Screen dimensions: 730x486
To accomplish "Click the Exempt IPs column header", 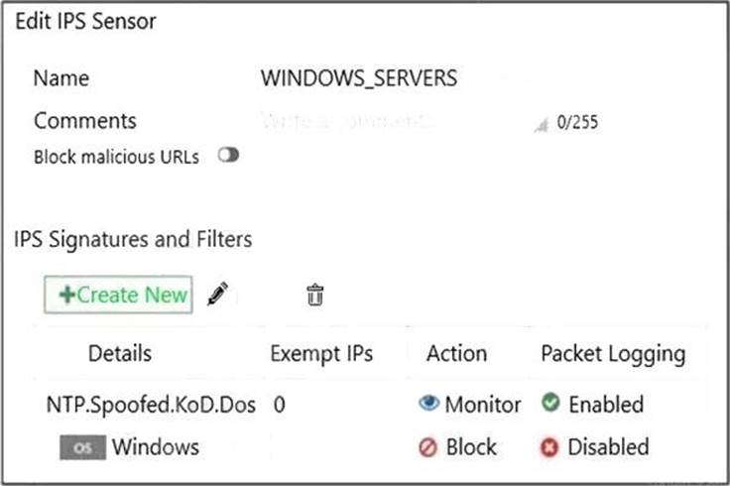I will [321, 354].
